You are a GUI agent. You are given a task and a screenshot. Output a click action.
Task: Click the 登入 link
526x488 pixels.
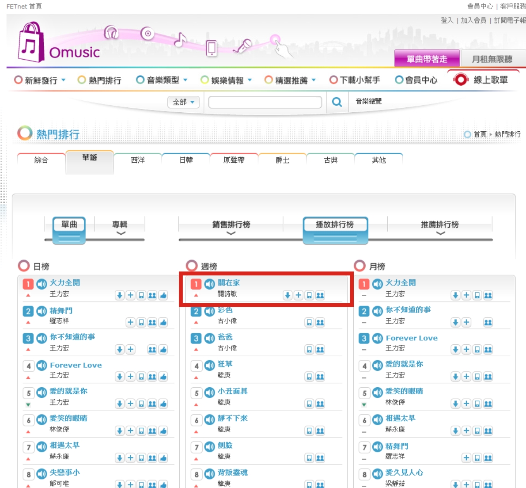point(447,20)
